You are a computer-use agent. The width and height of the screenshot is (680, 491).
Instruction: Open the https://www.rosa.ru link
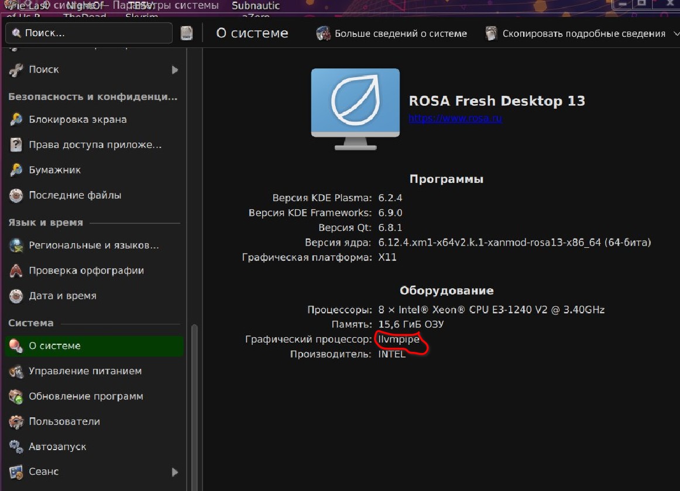(455, 118)
